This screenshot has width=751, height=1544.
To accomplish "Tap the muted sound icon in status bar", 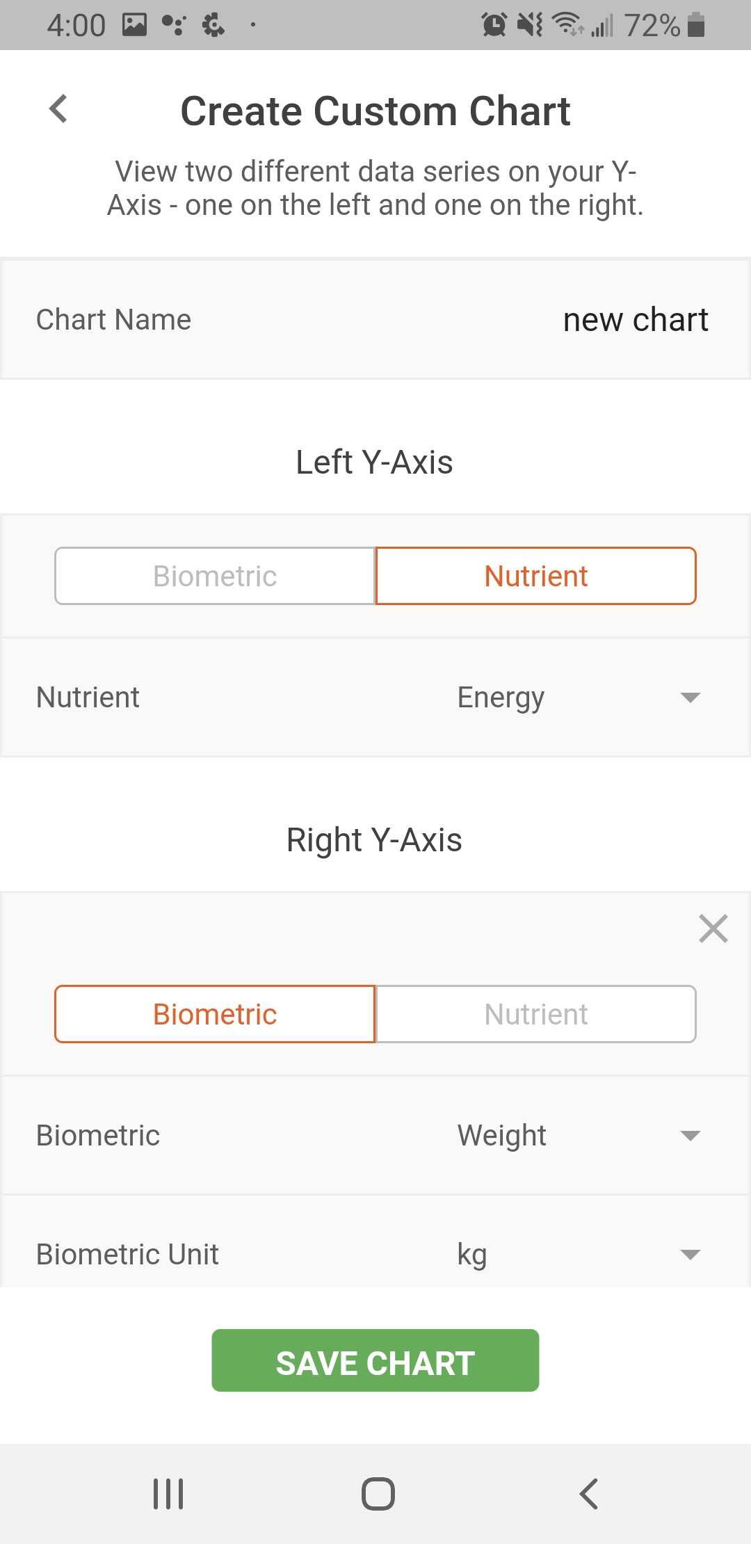I will (530, 25).
